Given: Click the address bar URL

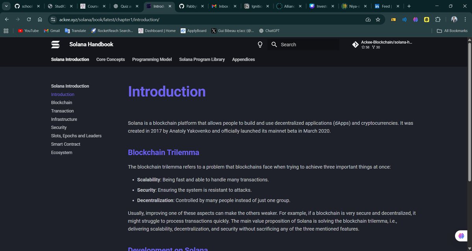Looking at the screenshot, I should (109, 19).
